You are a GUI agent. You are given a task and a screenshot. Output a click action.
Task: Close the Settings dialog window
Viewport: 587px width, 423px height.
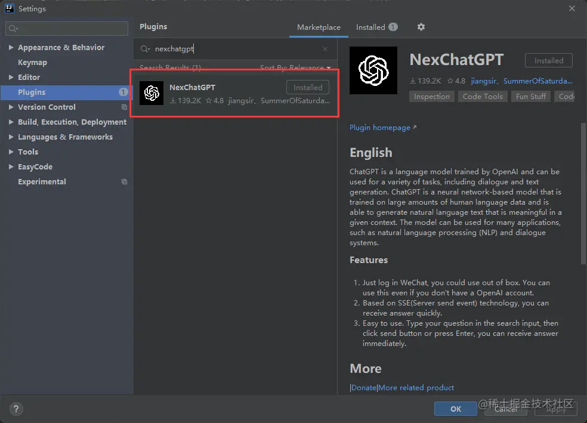[572, 8]
